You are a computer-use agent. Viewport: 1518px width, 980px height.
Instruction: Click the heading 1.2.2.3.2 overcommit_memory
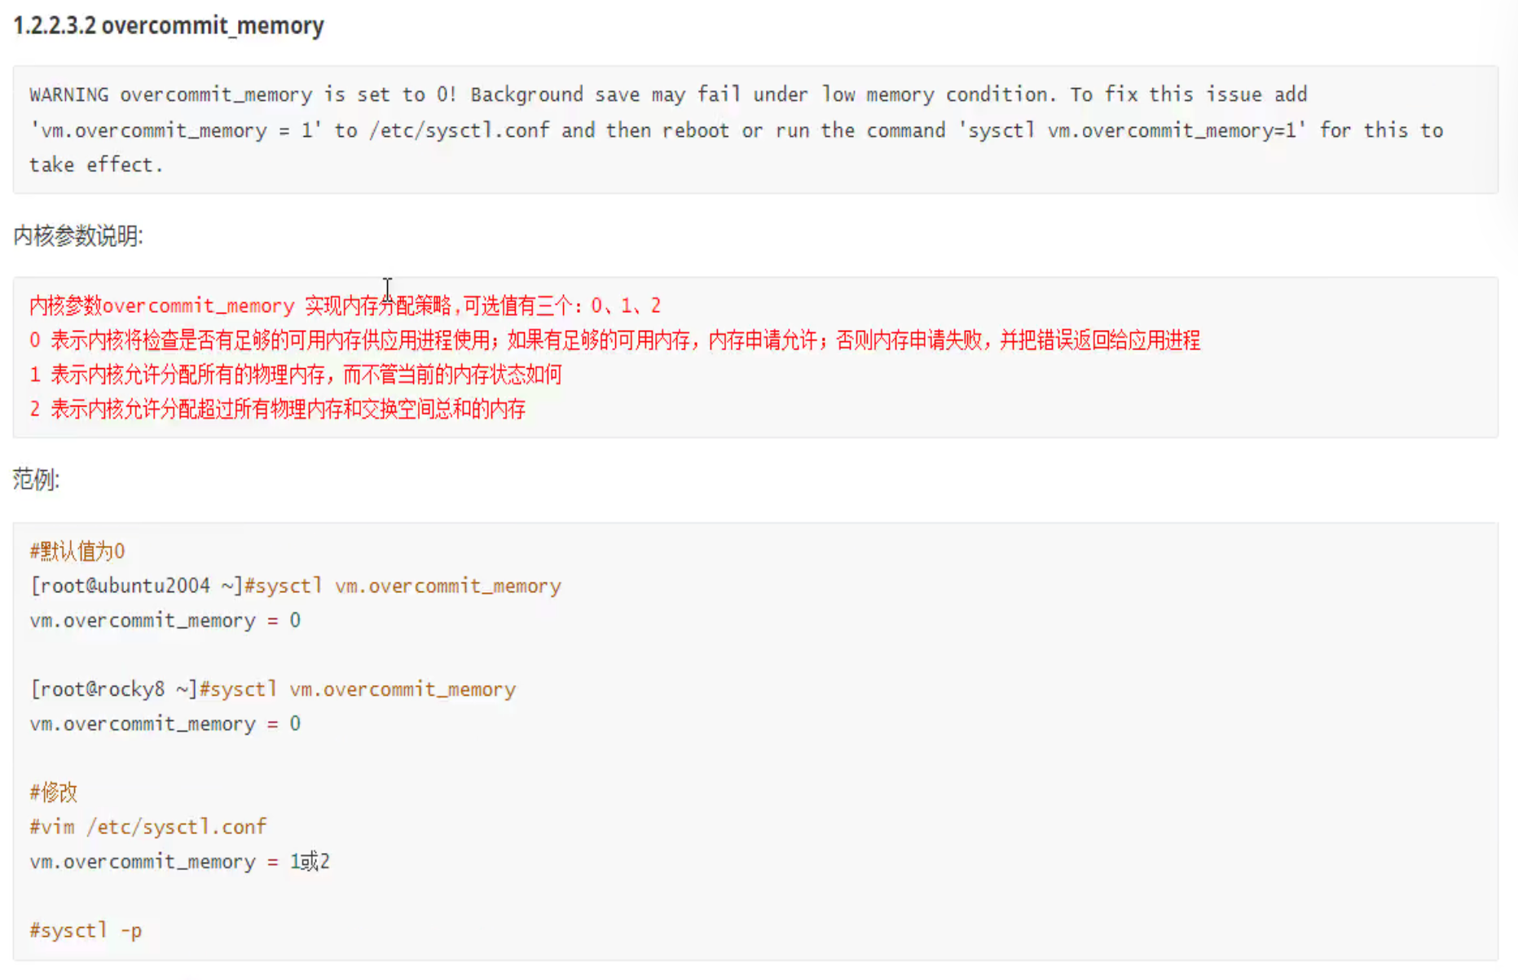click(169, 25)
